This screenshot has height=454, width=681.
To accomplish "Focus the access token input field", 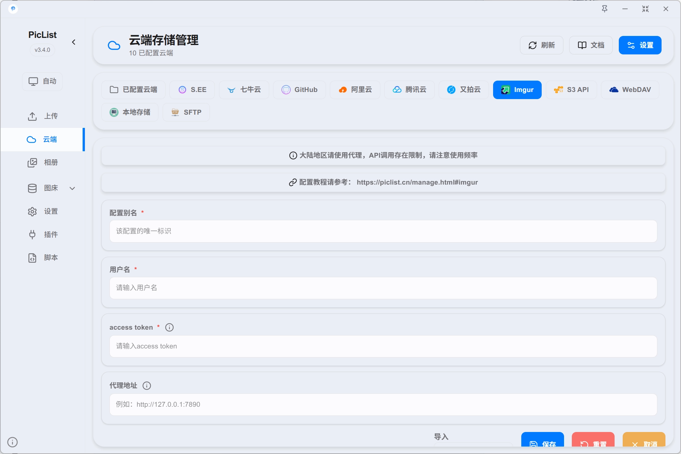I will point(383,346).
